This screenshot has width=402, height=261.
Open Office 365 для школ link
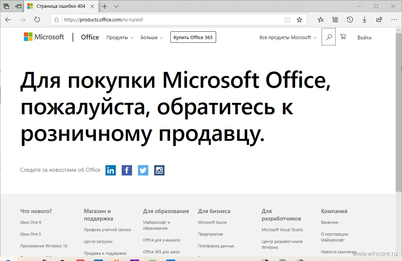161,252
